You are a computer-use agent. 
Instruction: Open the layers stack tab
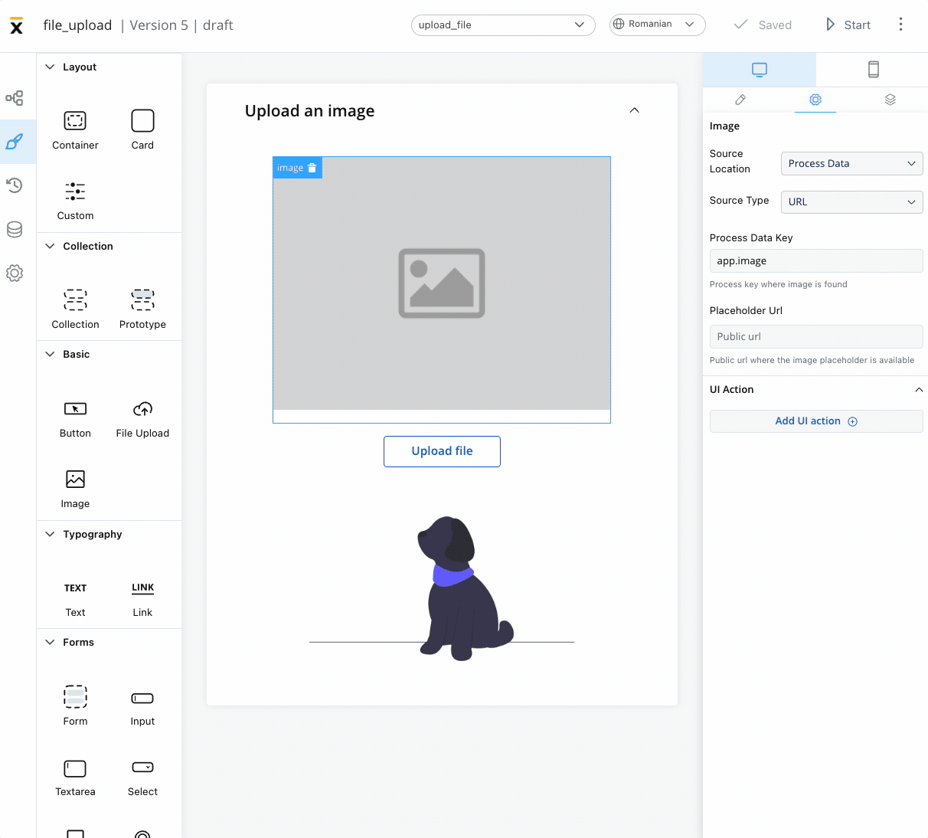[x=890, y=100]
